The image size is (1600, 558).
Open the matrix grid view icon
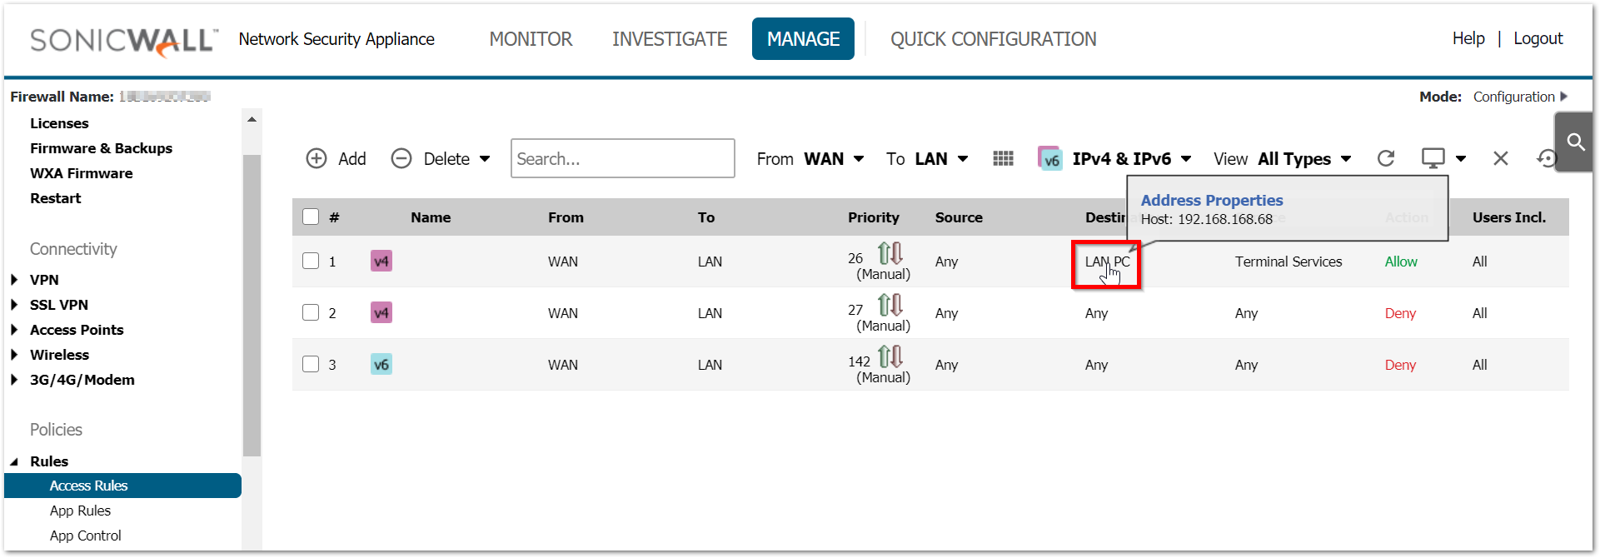click(x=1003, y=158)
